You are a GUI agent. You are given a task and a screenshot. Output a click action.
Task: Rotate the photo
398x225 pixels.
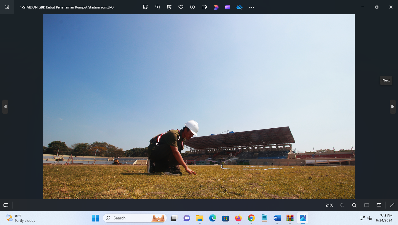click(x=157, y=7)
